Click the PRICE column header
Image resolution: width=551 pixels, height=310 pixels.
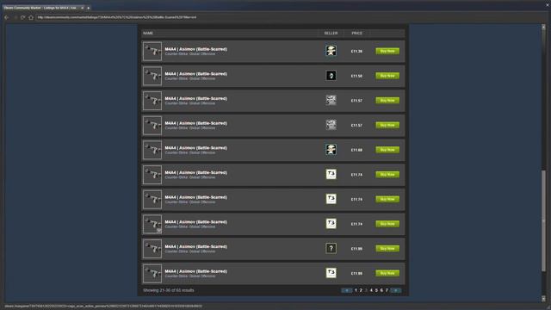[356, 33]
